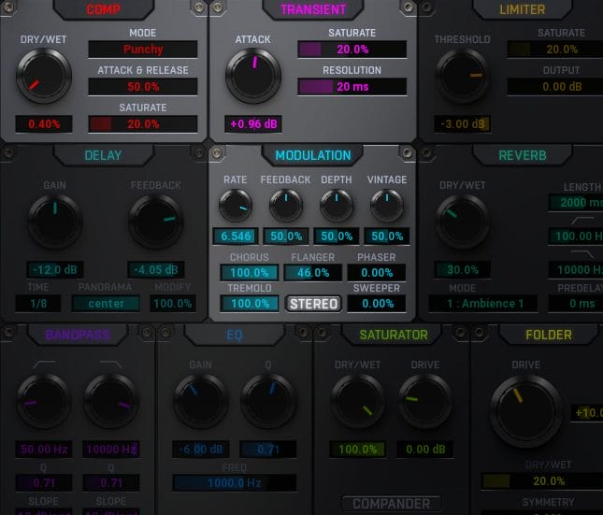603x515 pixels.
Task: Click the EQ Freq 1000.0 Hz field
Action: point(221,483)
